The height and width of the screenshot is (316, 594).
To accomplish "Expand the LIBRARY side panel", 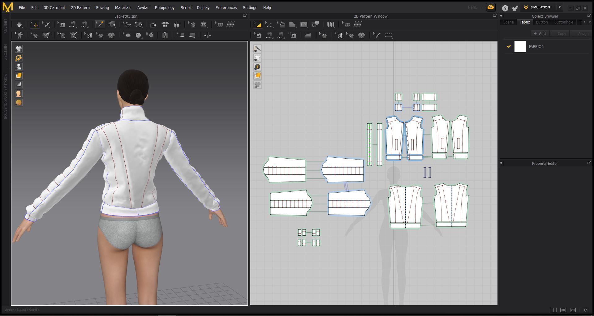I will click(x=5, y=26).
